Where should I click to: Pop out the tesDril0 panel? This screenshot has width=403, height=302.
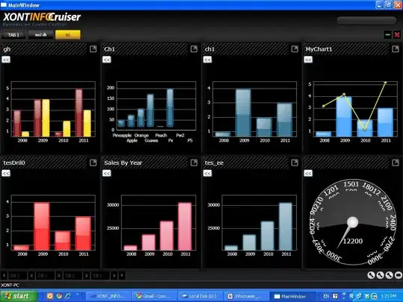click(93, 163)
